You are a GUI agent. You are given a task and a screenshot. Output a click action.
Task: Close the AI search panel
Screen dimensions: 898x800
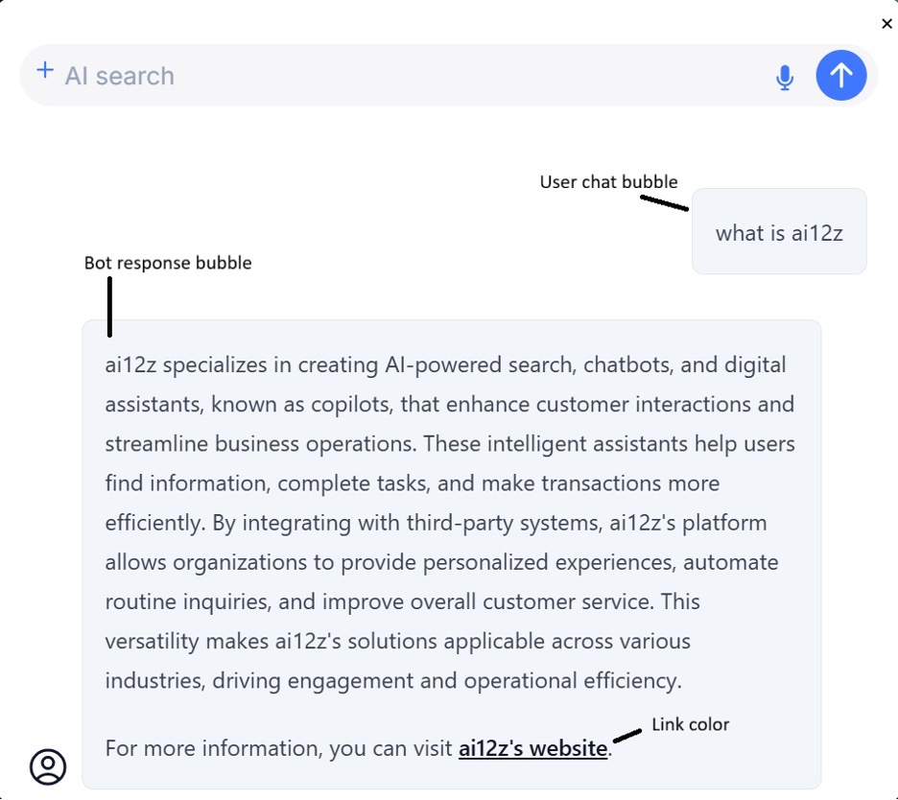(886, 24)
